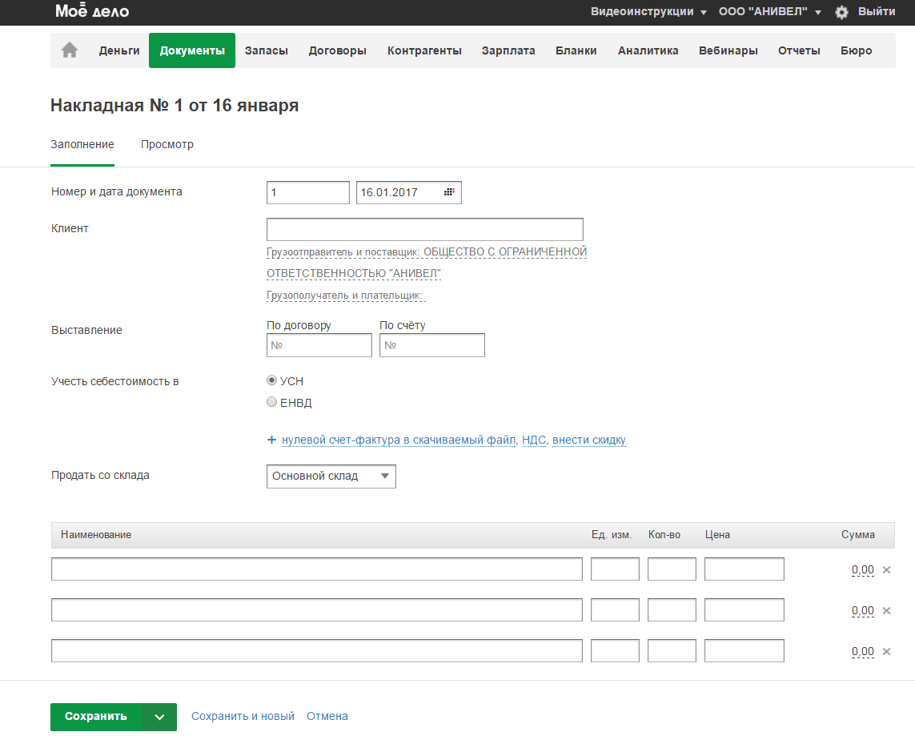Click the Моё дело logo
This screenshot has height=748, width=915.
point(92,11)
